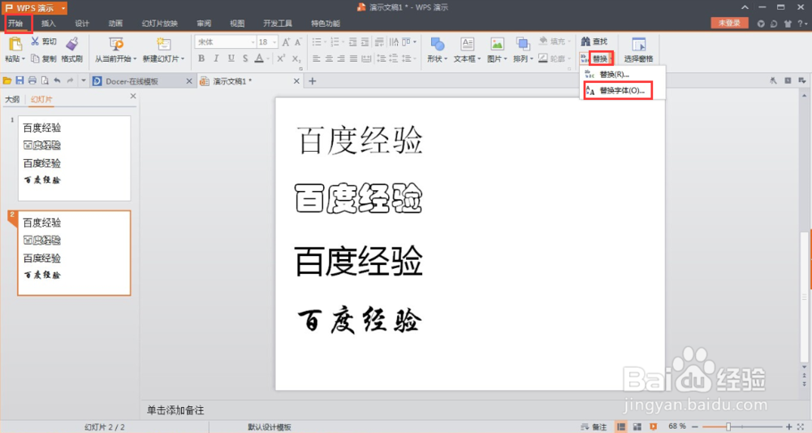Zoom out with the minus button
The image size is (812, 433).
pyautogui.click(x=696, y=427)
